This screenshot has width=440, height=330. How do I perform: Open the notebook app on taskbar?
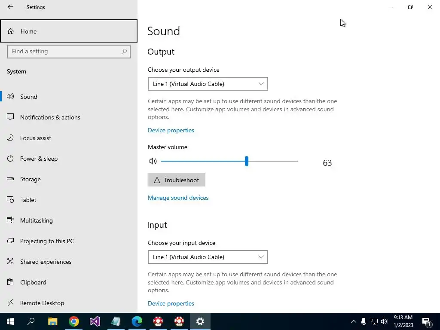(x=116, y=321)
